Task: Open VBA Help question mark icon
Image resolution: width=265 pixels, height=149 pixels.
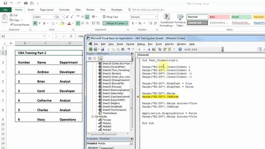Action: point(180,49)
